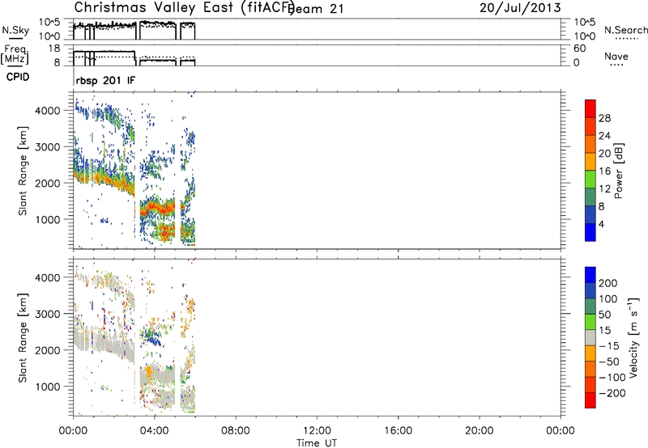Click the '18' frequency axis value

pyautogui.click(x=54, y=49)
